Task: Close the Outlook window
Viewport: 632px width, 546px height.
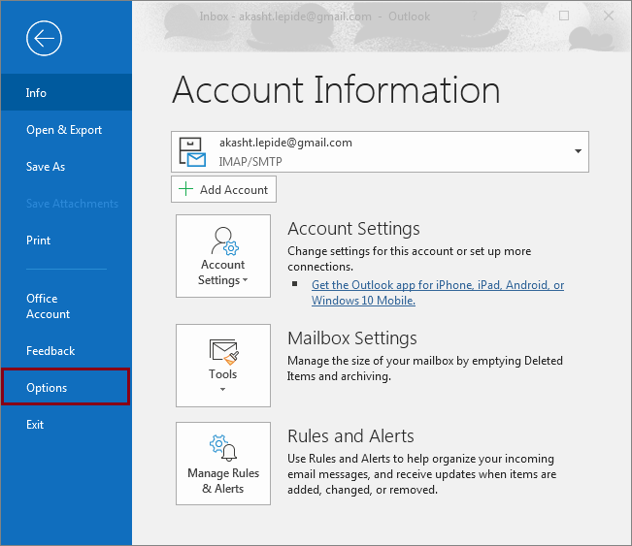Action: [609, 16]
